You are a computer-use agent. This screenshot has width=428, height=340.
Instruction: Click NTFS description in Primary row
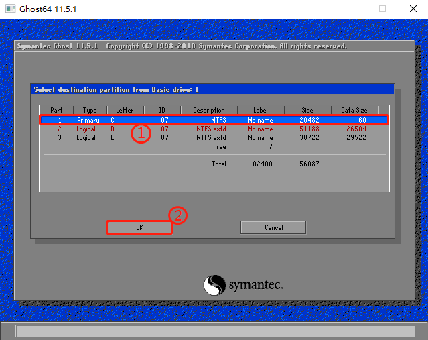click(x=218, y=120)
